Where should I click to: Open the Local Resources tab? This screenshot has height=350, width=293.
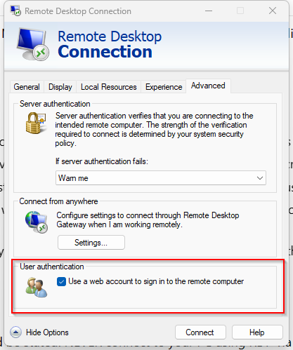(109, 87)
